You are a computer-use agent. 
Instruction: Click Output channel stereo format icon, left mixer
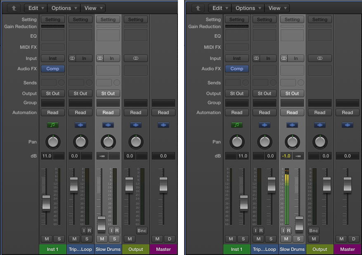pyautogui.click(x=136, y=59)
